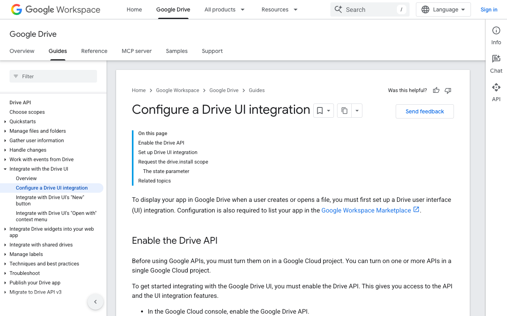Open Integrate with Drive UI's "Open with" context menu
This screenshot has width=507, height=316.
coord(56,216)
